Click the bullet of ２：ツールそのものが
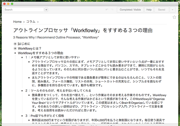180x126 pixels. 22,91
